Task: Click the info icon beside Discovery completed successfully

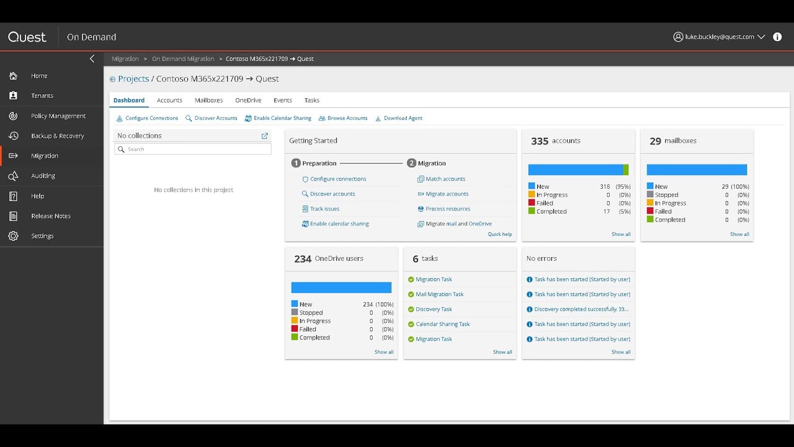Action: tap(529, 309)
